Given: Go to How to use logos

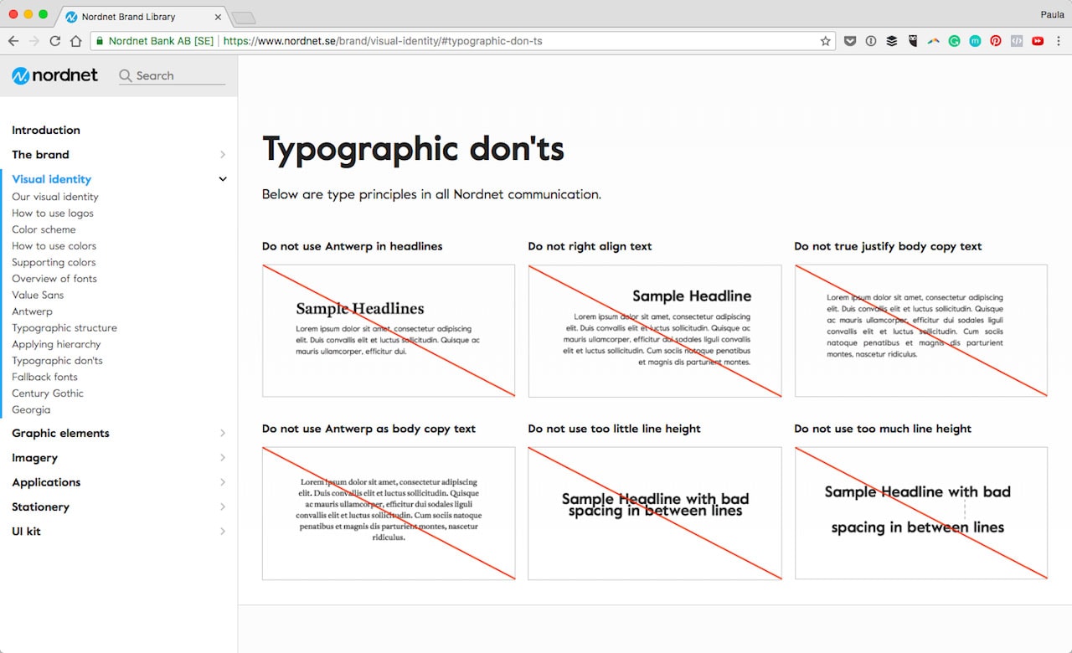Looking at the screenshot, I should click(53, 213).
